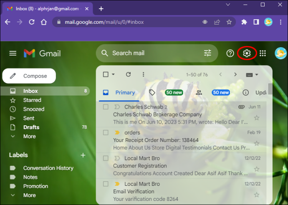
Task: Close the Inbox (8) browser tab
Action: pos(87,9)
